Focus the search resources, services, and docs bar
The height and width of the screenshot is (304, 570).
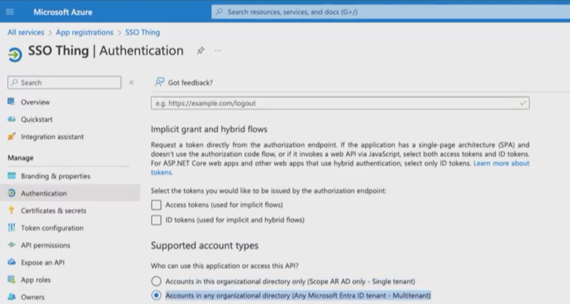click(391, 12)
